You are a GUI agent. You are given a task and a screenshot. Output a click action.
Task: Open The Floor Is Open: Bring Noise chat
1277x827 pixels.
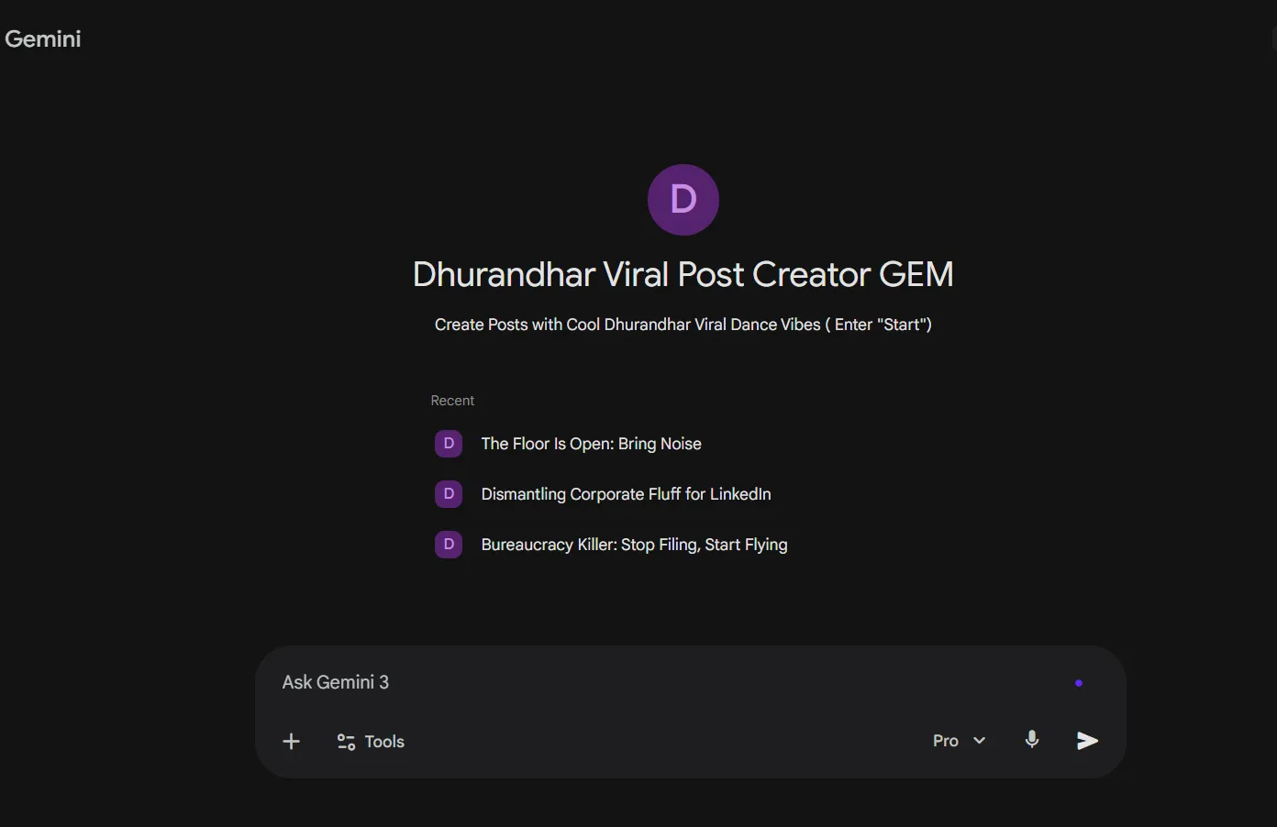pyautogui.click(x=591, y=444)
